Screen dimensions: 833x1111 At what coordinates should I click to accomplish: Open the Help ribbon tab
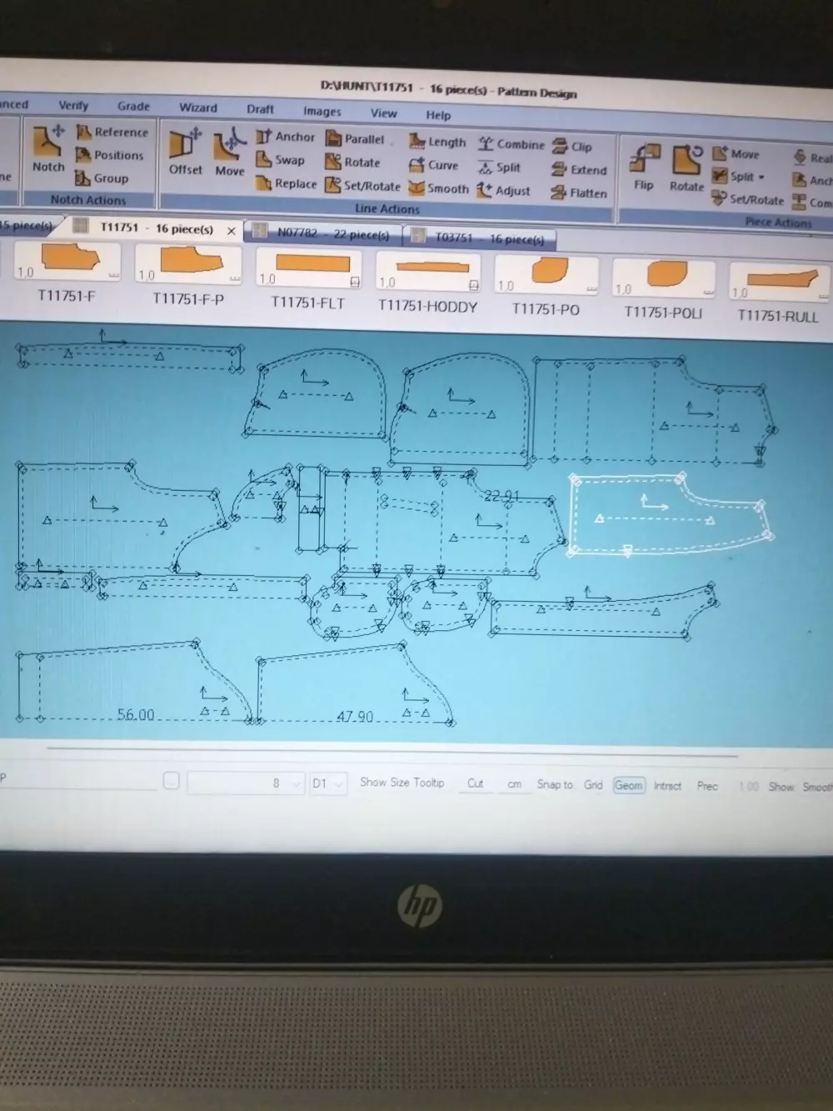[438, 115]
